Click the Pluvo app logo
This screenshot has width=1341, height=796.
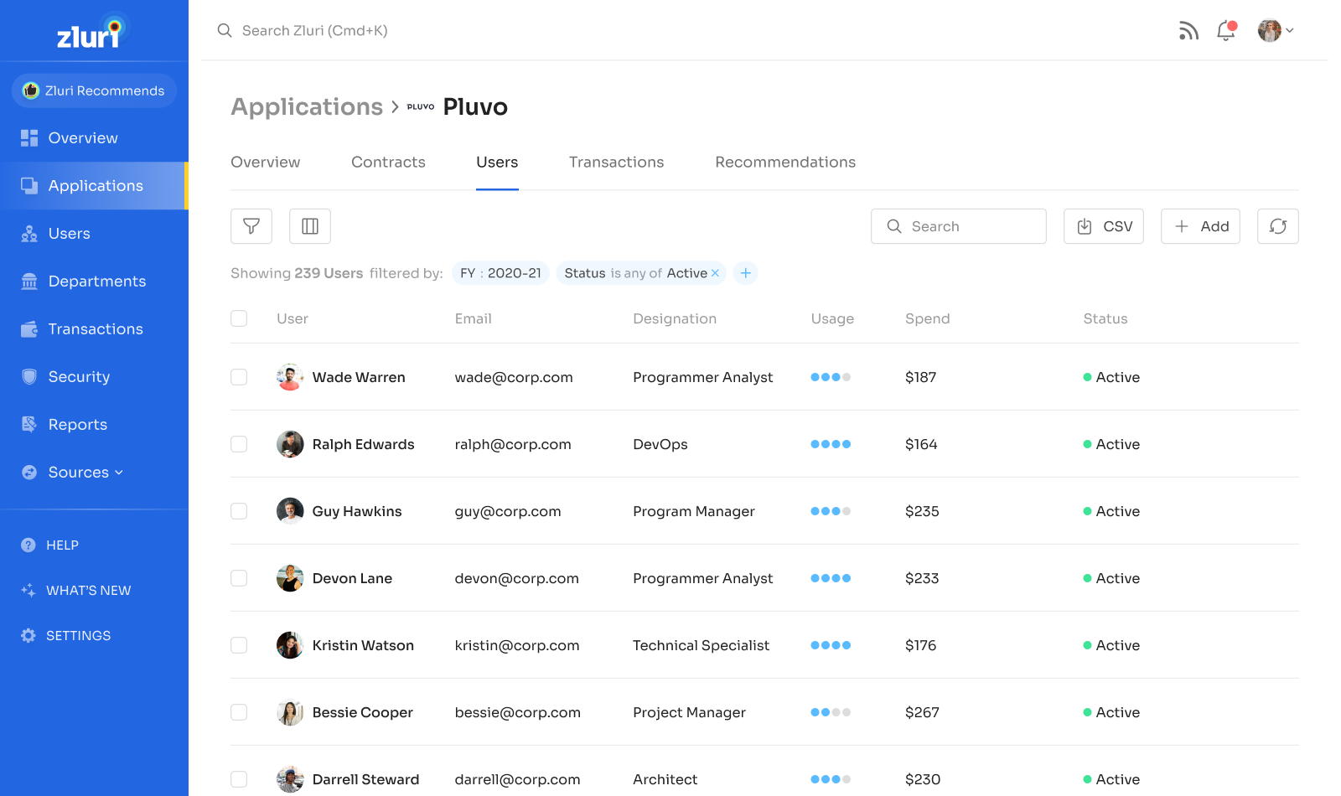(x=421, y=107)
